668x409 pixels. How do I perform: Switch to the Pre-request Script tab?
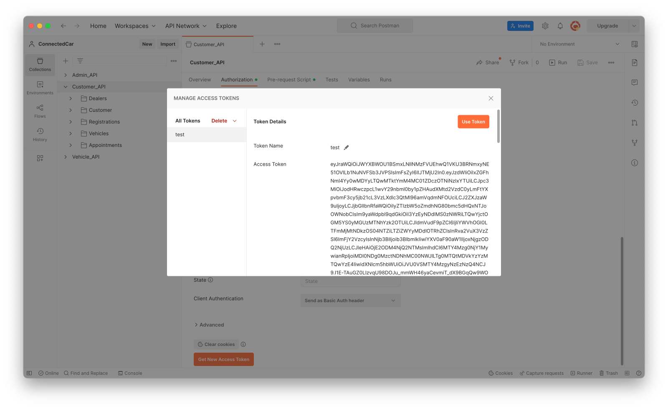click(291, 80)
